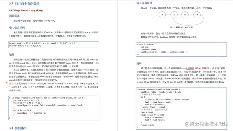
Task: Click the int pos = m-- + n-- - 1; line
Action: [27, 100]
